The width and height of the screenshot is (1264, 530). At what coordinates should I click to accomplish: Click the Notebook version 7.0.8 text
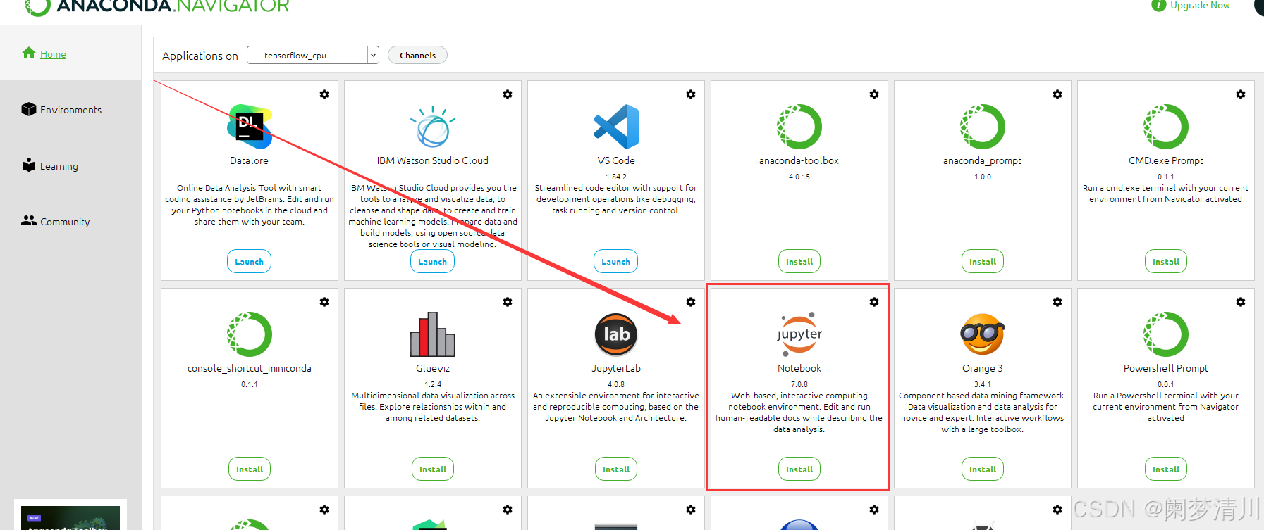click(x=799, y=384)
